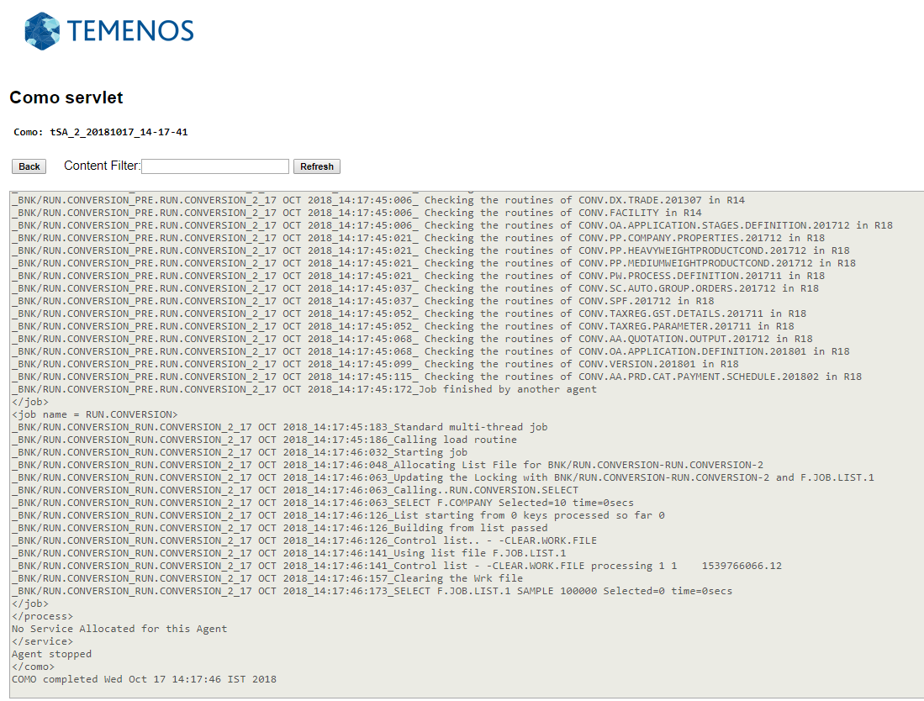Screen dimensions: 924x701
Task: Select the 'Standard multi-thread job' log line
Action: 279,427
